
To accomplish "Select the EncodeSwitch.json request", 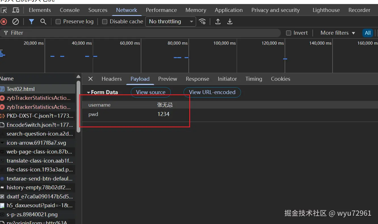I will tap(37, 125).
